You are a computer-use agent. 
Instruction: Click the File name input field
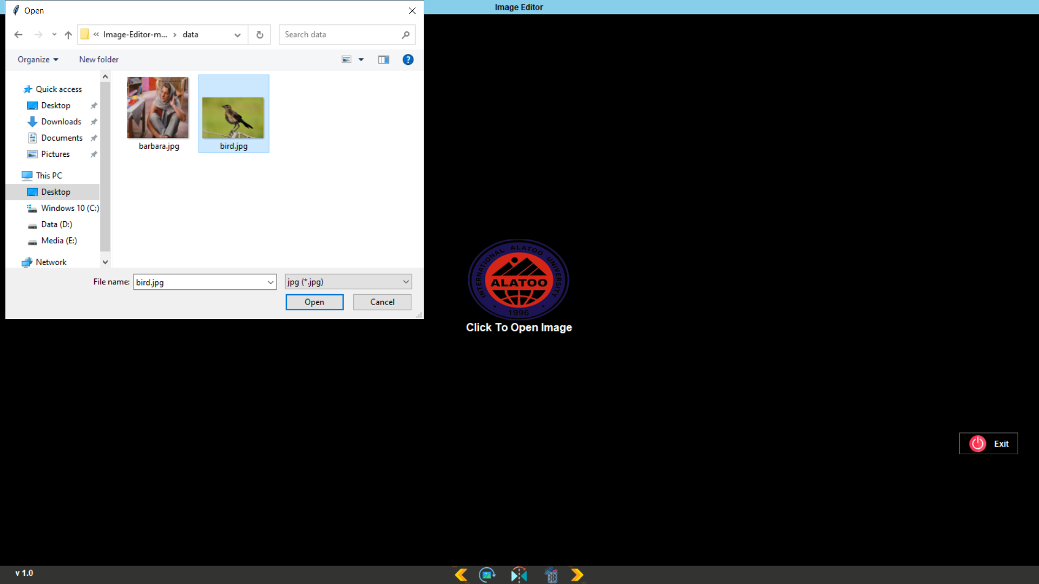click(x=200, y=282)
